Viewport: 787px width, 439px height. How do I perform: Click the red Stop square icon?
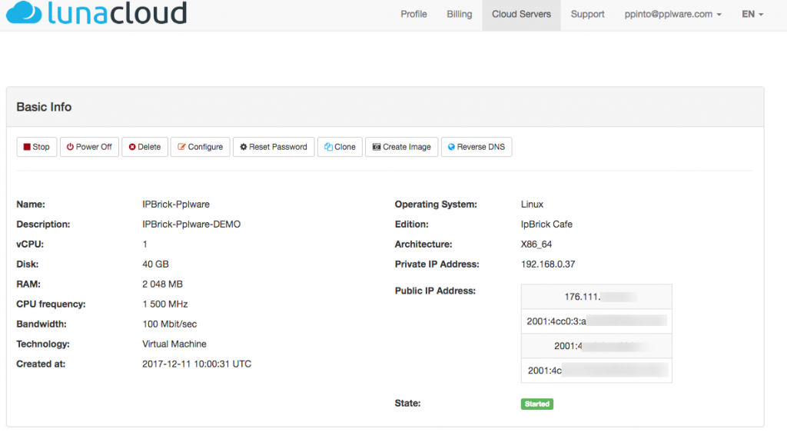(27, 147)
